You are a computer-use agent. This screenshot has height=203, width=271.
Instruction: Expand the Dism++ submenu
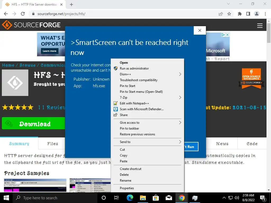[x=147, y=74]
